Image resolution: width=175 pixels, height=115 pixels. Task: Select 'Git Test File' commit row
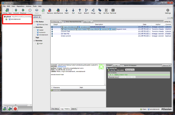click(x=111, y=34)
